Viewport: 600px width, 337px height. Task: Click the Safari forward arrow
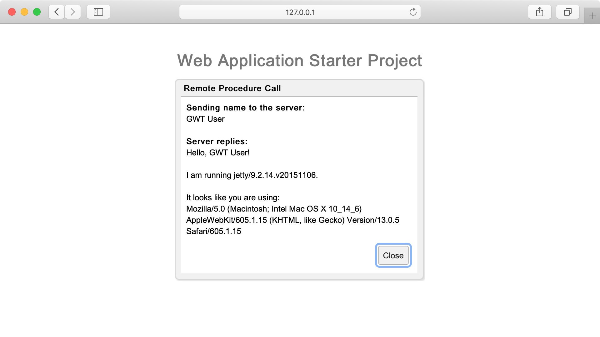pos(73,12)
